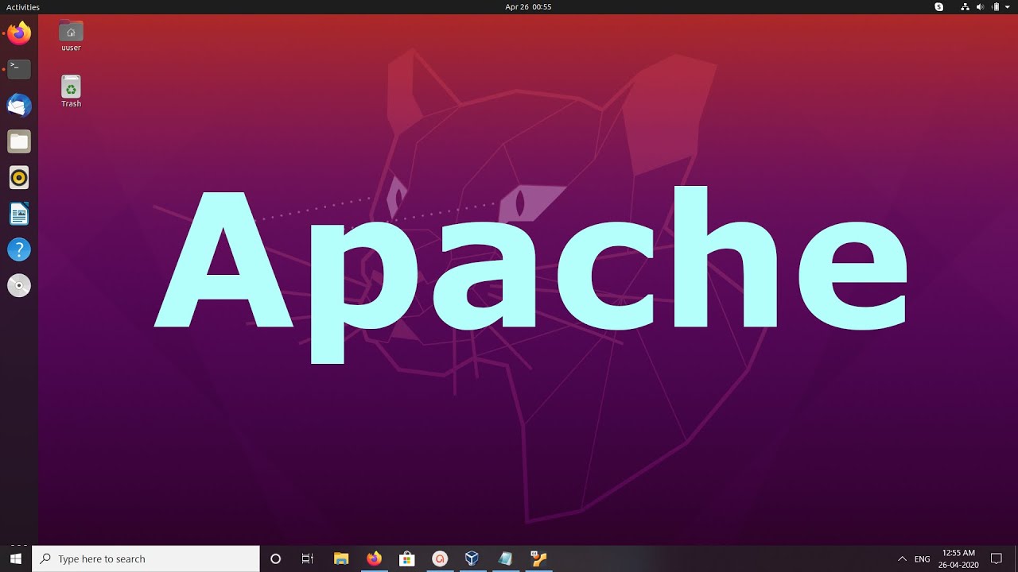Click the ENG language indicator
1018x572 pixels.
pos(922,558)
